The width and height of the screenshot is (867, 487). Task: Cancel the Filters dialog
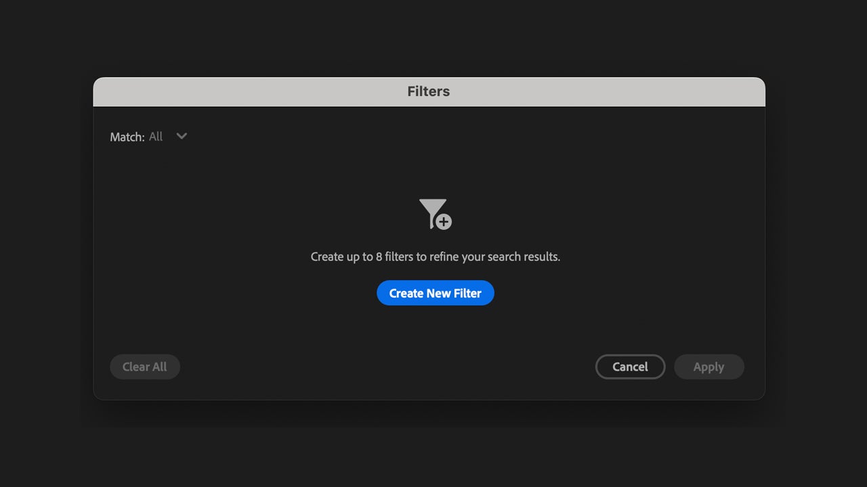coord(630,367)
